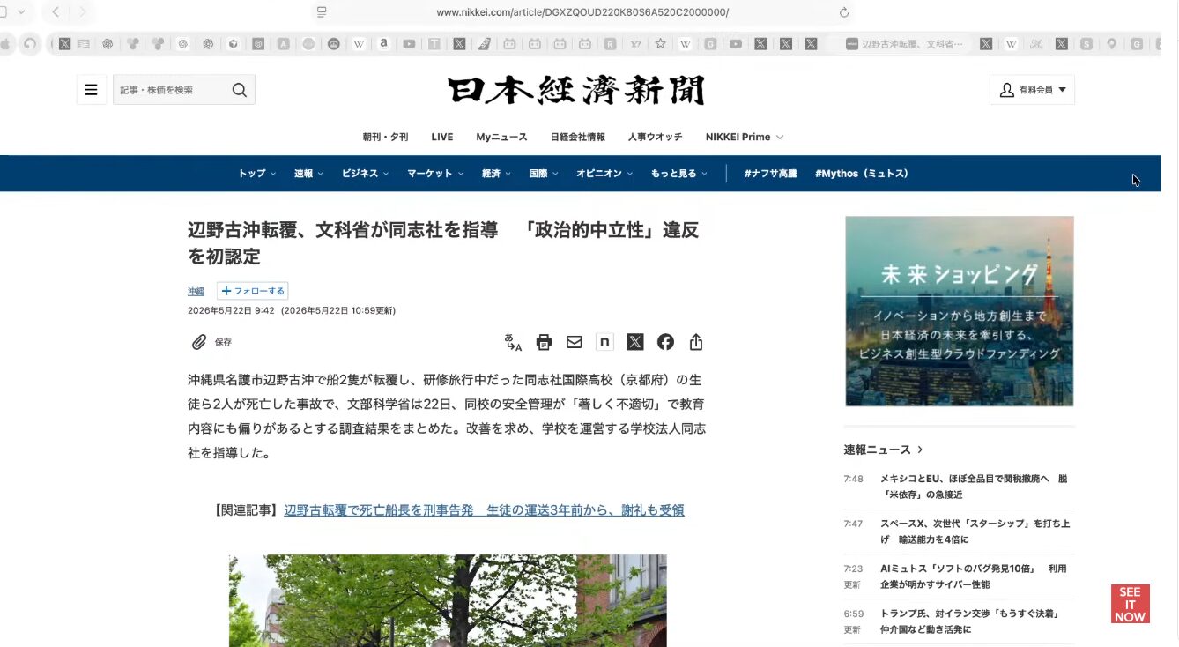This screenshot has height=647, width=1179.
Task: Expand the 経済 navigation menu
Action: [496, 174]
